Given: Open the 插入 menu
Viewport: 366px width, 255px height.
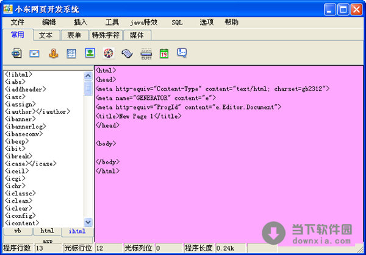Looking at the screenshot, I should (81, 23).
